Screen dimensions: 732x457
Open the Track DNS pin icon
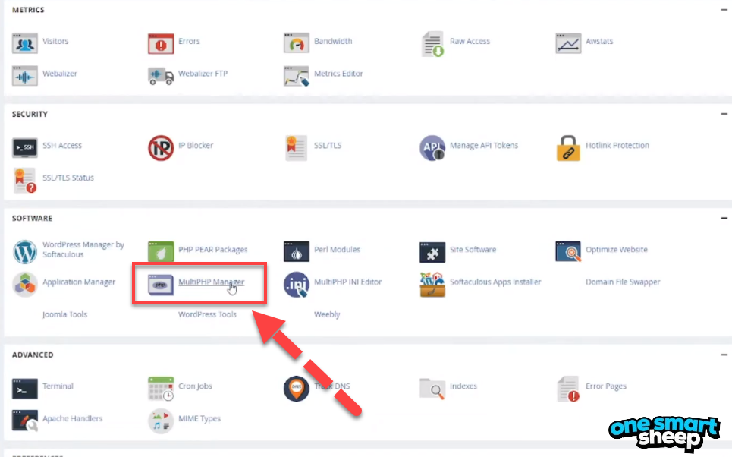[x=296, y=389]
